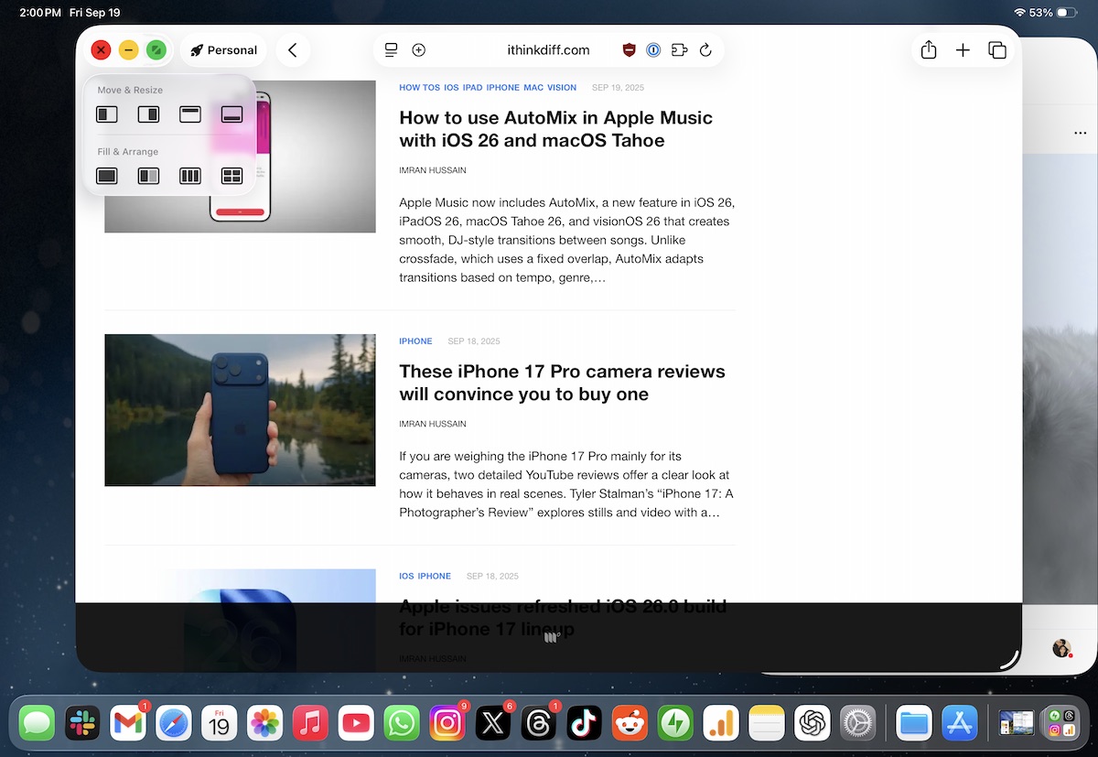Move window to top half
1098x757 pixels.
click(189, 114)
